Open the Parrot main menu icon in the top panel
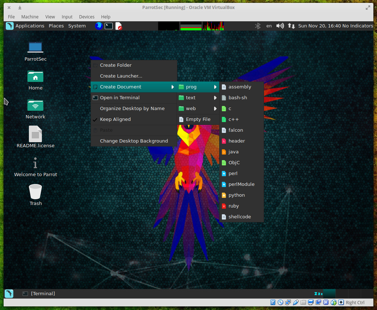Screen dimensions: 377x310 click(x=10, y=26)
